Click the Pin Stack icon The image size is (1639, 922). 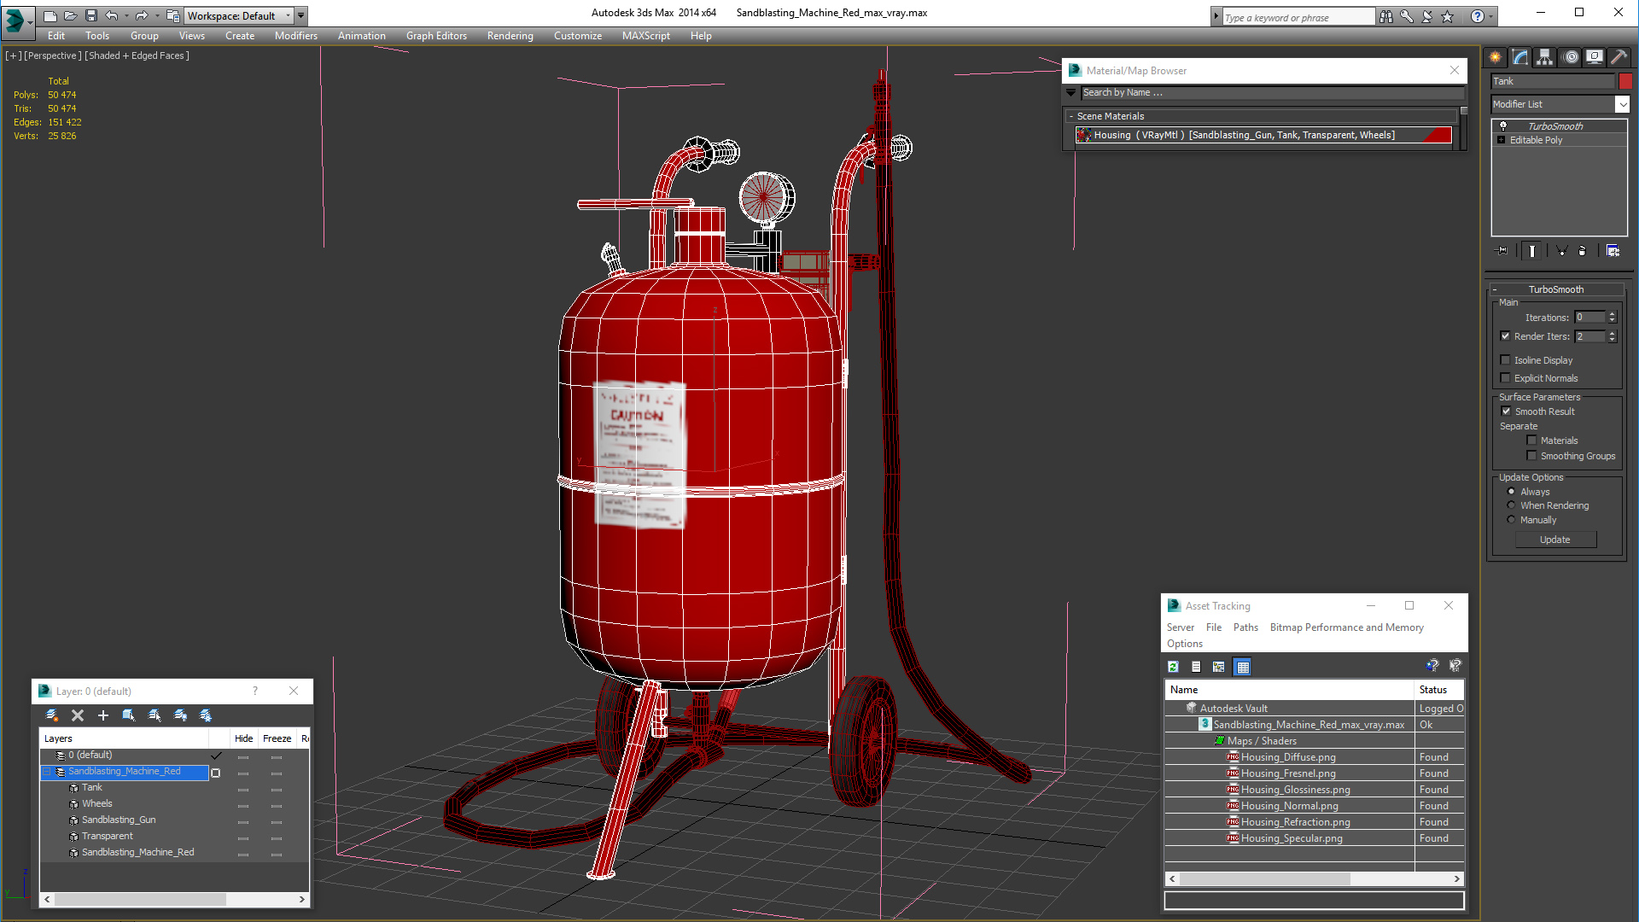[1502, 251]
